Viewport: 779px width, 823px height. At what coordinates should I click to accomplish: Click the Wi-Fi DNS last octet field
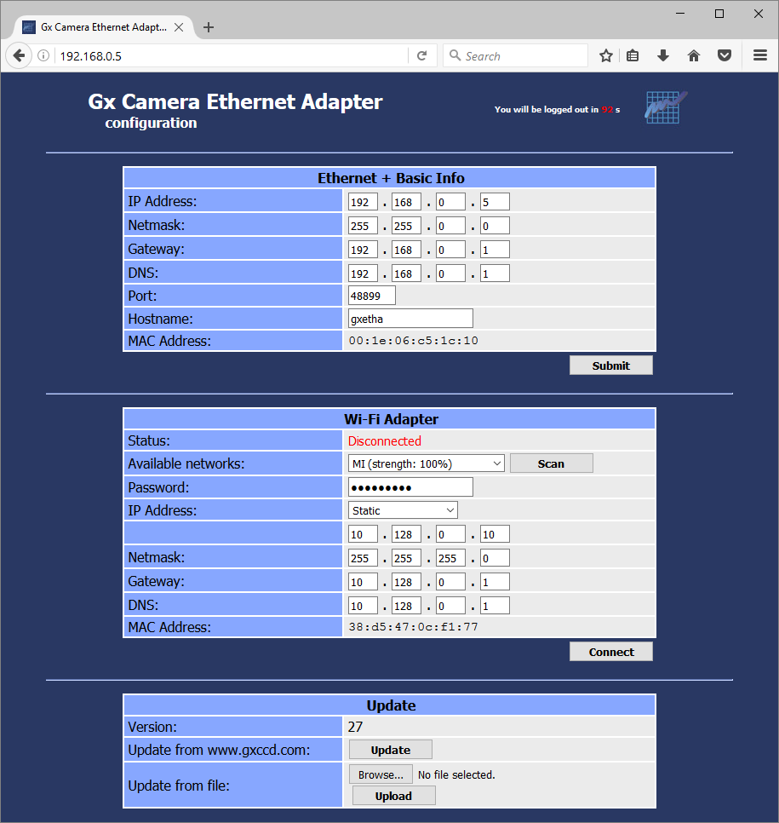click(x=495, y=606)
